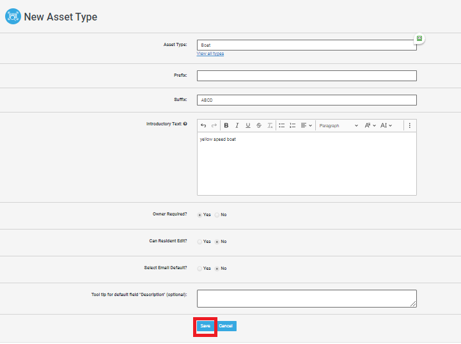The image size is (461, 344).
Task: Enable underline formatting in the editor
Action: 247,126
